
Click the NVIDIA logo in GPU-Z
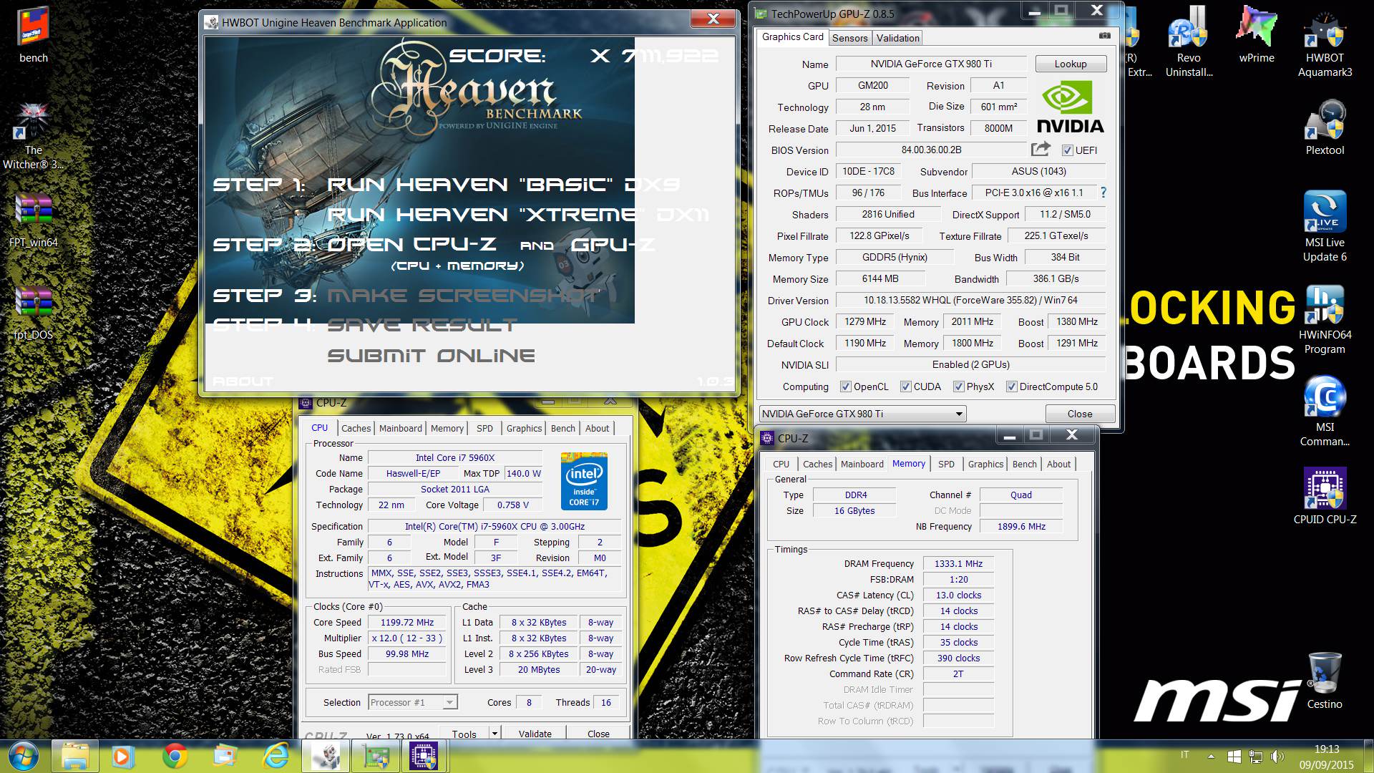1070,107
